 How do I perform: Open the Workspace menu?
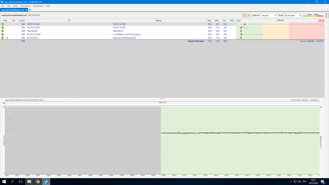pos(38,6)
